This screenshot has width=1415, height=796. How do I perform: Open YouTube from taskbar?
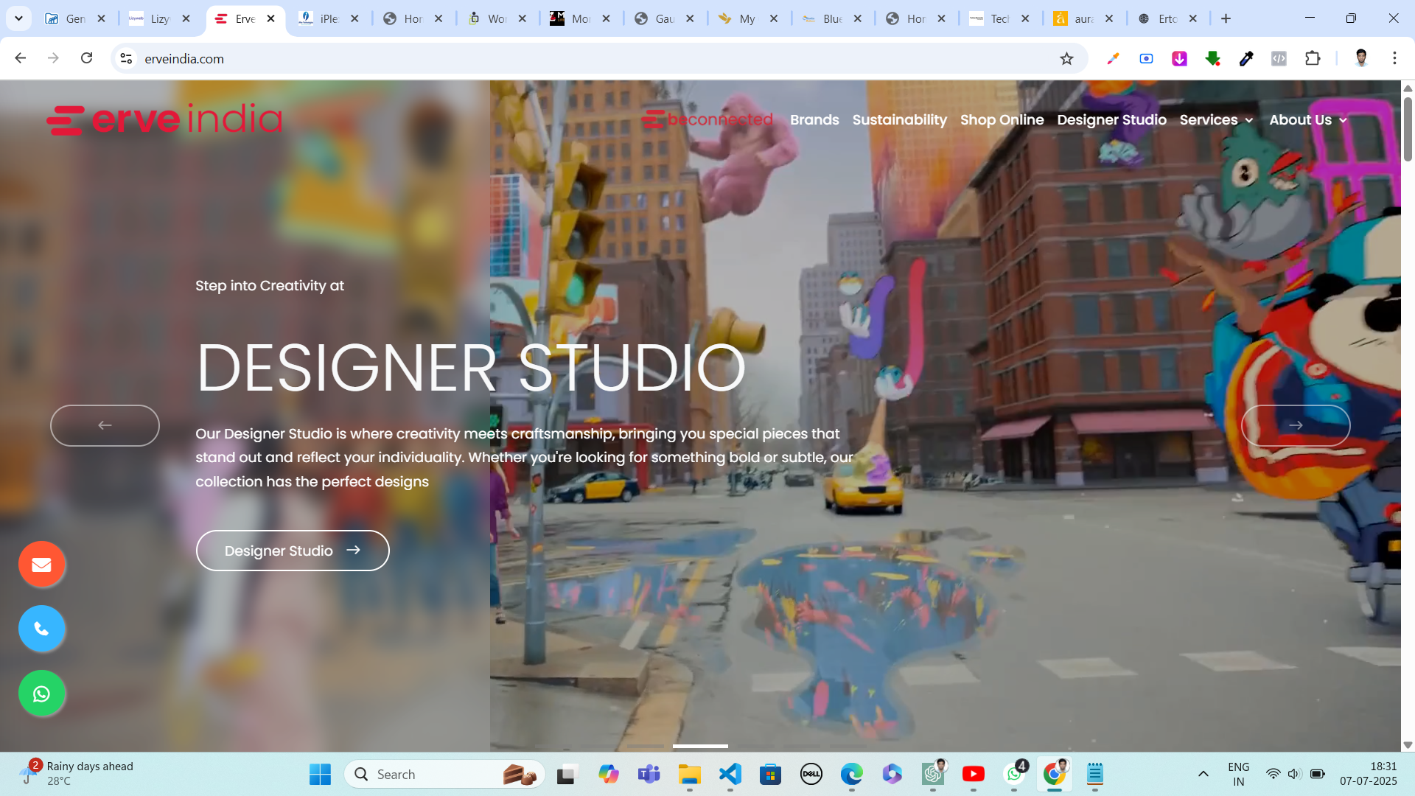click(x=973, y=774)
